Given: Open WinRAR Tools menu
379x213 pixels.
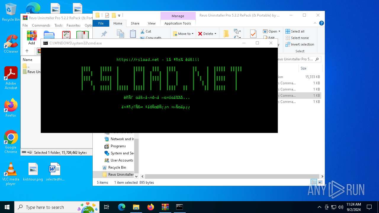Looking at the screenshot, I should point(58,25).
